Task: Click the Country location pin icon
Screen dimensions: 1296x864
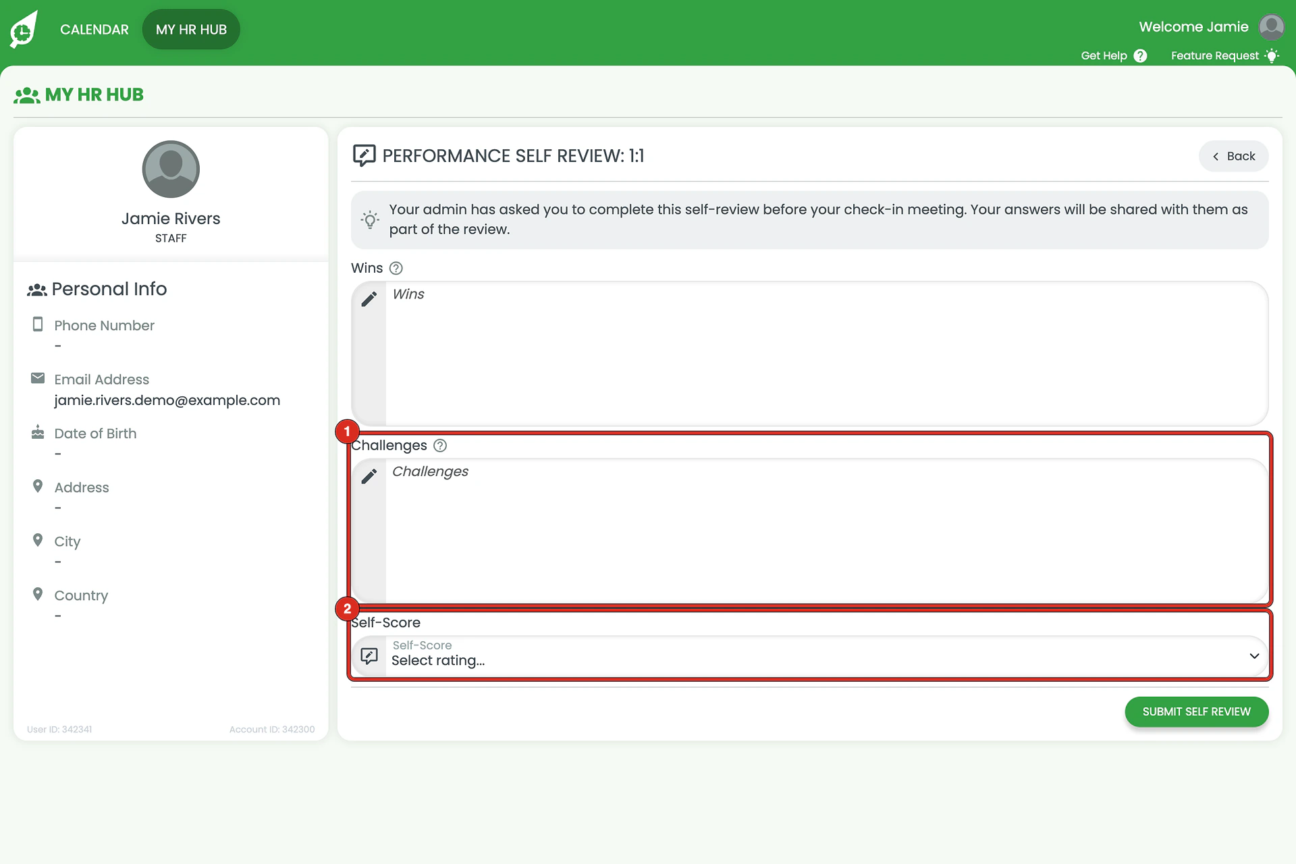Action: coord(38,594)
